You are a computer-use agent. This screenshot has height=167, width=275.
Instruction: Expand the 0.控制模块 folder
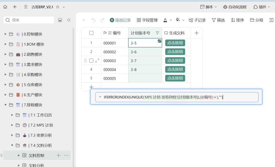tap(5, 34)
